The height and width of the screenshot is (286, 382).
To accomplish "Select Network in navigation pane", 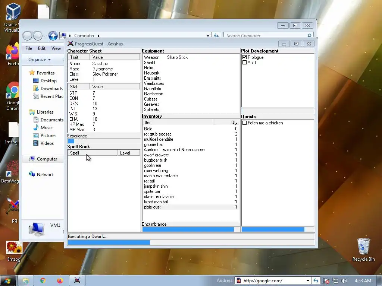I will 45,174.
